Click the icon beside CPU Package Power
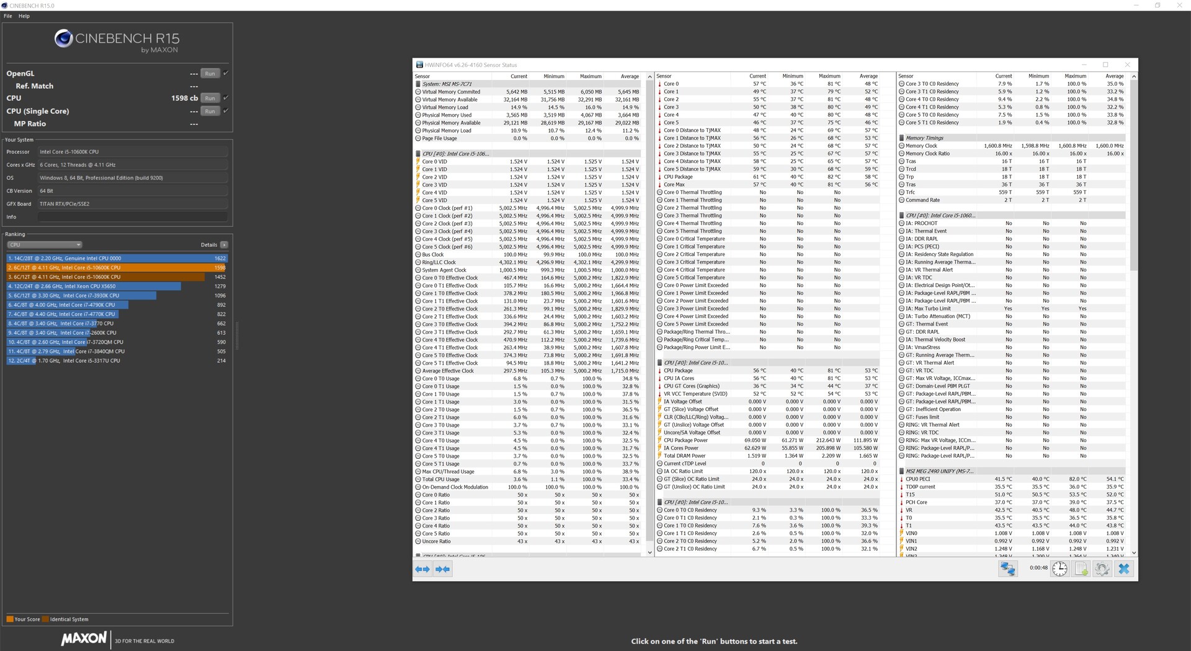 pos(659,440)
